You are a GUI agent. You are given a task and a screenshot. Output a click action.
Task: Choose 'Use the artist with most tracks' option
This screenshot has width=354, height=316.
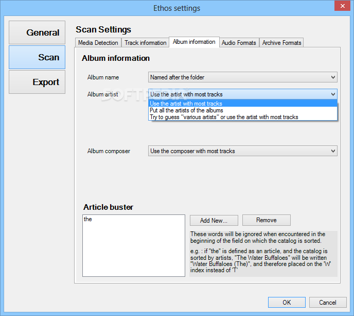(243, 104)
